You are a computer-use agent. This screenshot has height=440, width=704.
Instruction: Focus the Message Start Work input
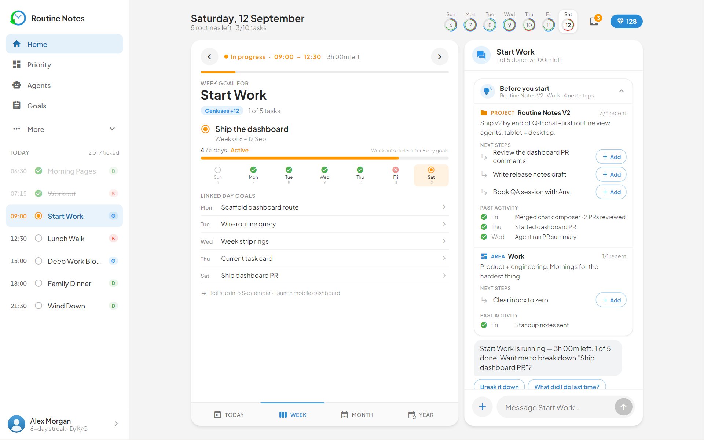(x=555, y=407)
